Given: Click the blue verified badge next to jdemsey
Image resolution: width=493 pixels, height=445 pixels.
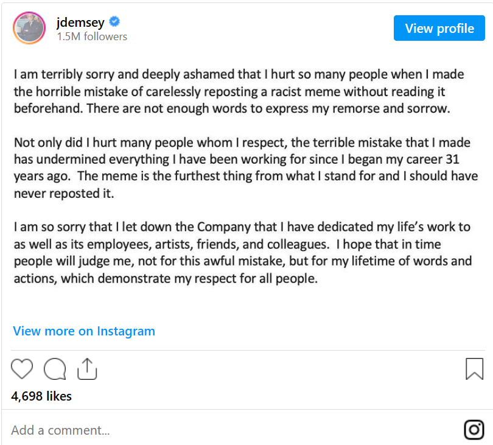Looking at the screenshot, I should click(114, 22).
